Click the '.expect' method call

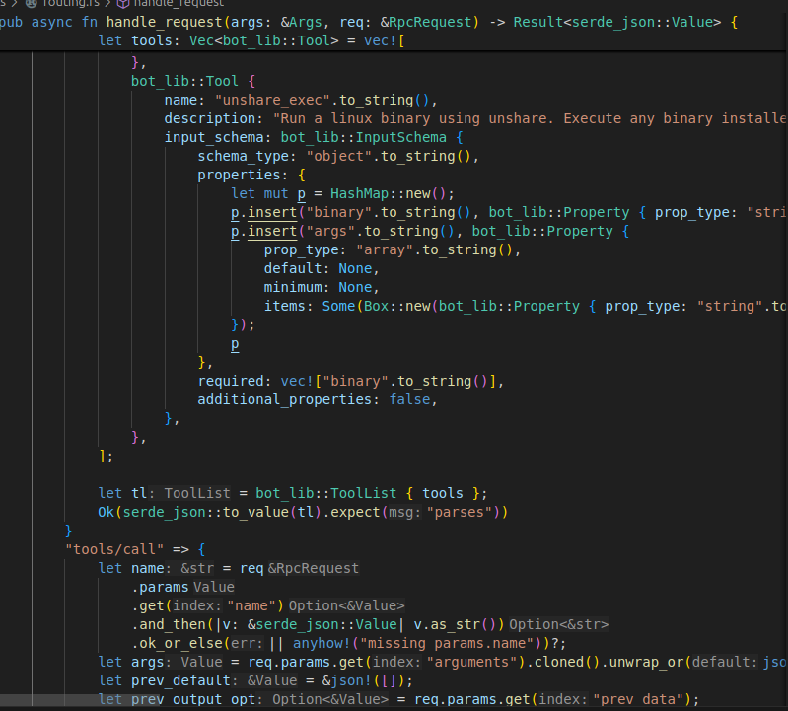coord(351,512)
